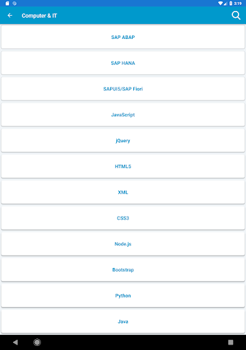Image resolution: width=246 pixels, height=350 pixels.
Task: Tap the Android back navigation triangle
Action: pyautogui.click(x=15, y=342)
